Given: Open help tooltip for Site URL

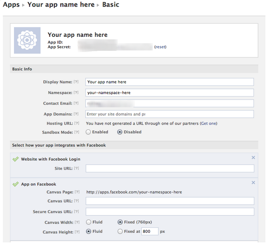Looking at the screenshot, I should point(76,168).
